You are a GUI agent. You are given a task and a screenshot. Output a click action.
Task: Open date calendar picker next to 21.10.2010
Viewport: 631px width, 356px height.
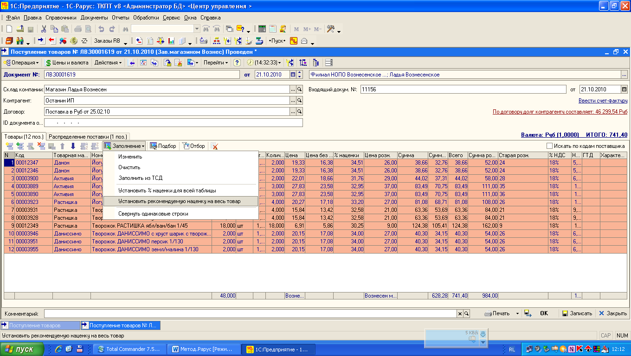tap(293, 74)
